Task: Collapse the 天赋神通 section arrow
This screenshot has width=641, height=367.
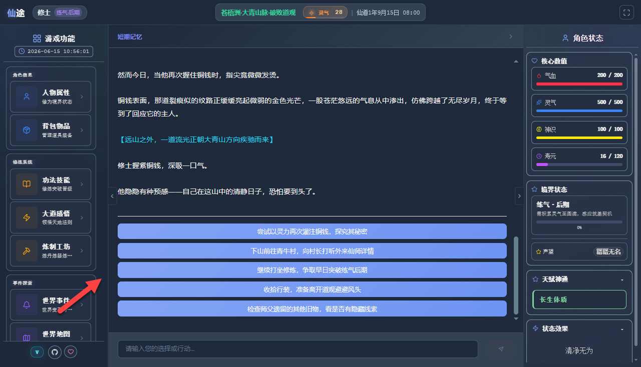Action: pos(622,279)
